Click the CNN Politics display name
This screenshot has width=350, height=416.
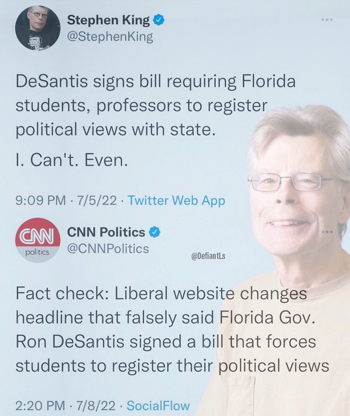point(106,233)
